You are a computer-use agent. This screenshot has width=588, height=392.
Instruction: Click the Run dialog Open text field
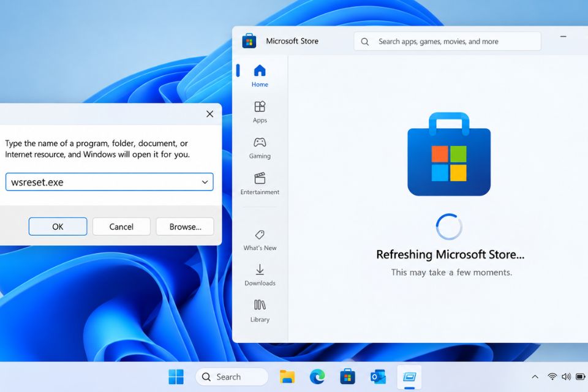click(109, 182)
